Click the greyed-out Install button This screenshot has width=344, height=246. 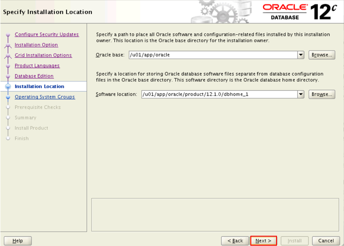click(294, 241)
